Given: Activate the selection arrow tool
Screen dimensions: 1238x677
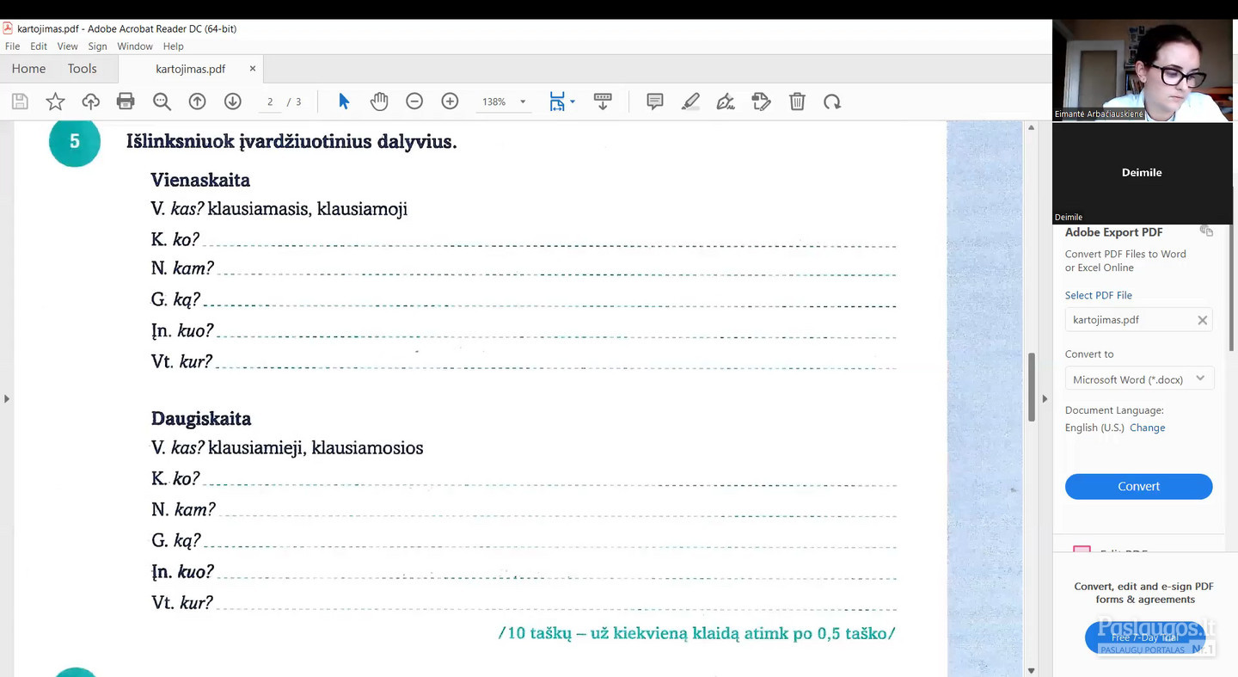Looking at the screenshot, I should coord(344,102).
